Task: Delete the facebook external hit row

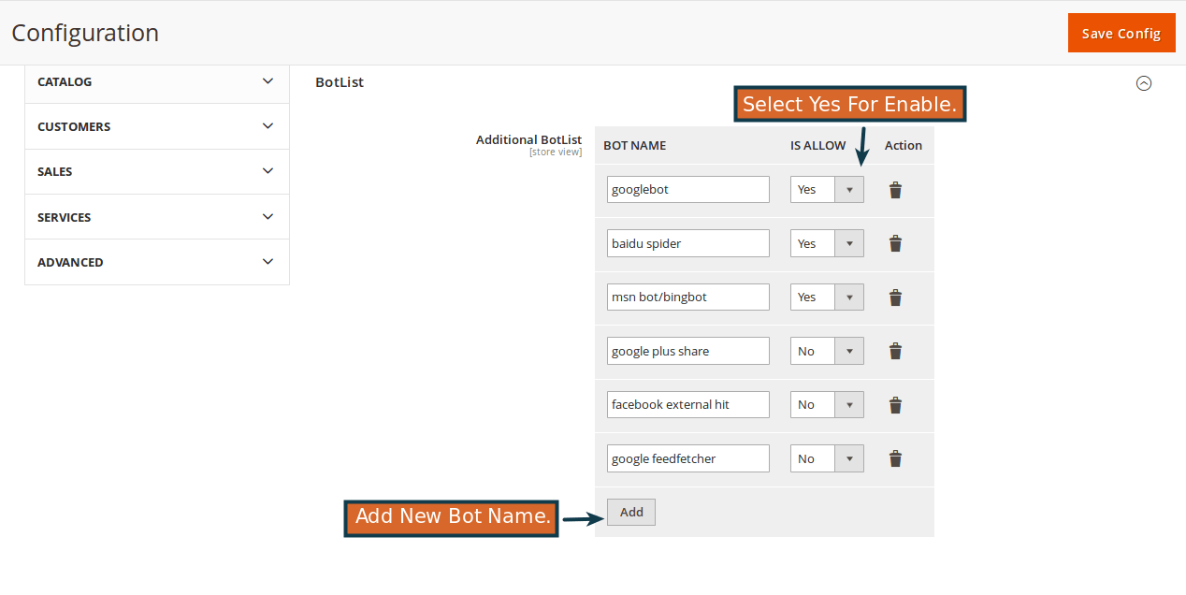Action: pyautogui.click(x=895, y=405)
